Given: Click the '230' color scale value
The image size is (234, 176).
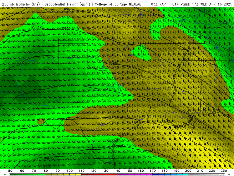Looking at the screenshot, I should [x=224, y=171].
